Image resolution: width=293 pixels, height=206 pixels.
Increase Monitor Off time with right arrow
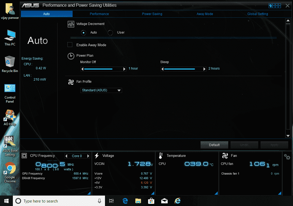click(124, 69)
